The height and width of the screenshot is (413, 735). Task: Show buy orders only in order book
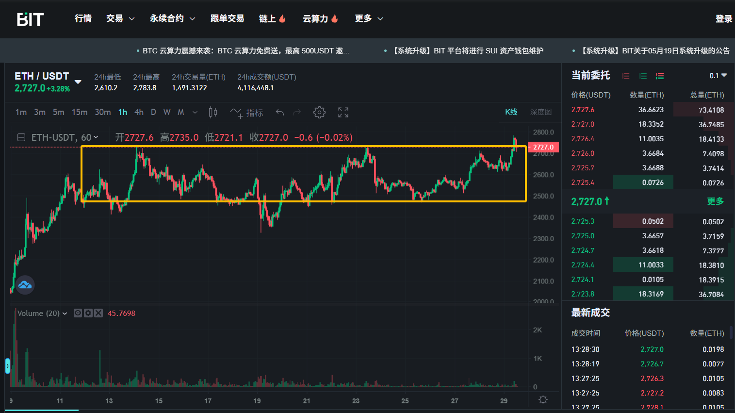(643, 76)
